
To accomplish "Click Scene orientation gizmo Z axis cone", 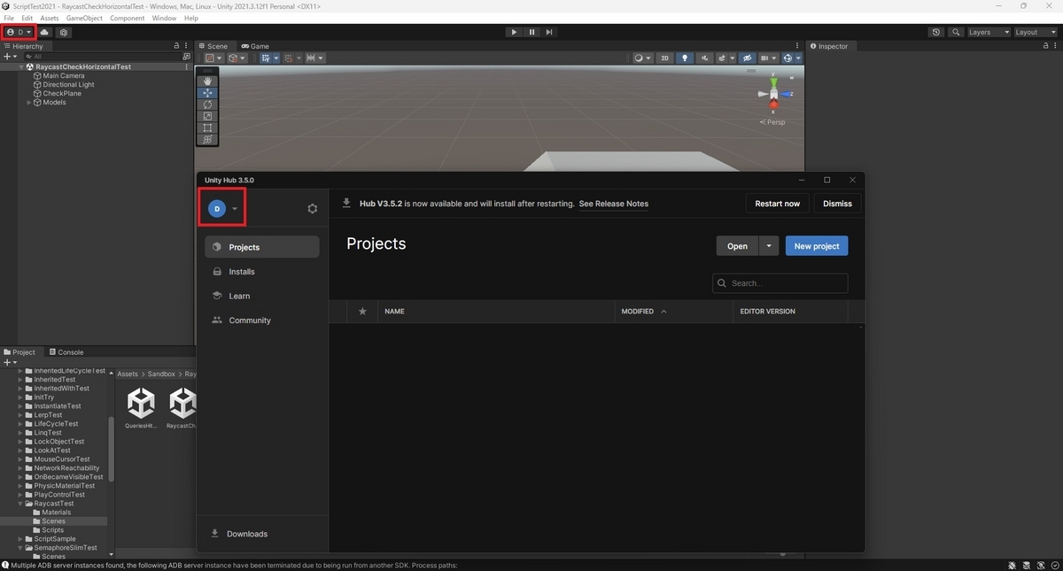I will (x=784, y=93).
